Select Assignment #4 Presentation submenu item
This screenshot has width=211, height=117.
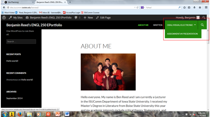coord(182,34)
